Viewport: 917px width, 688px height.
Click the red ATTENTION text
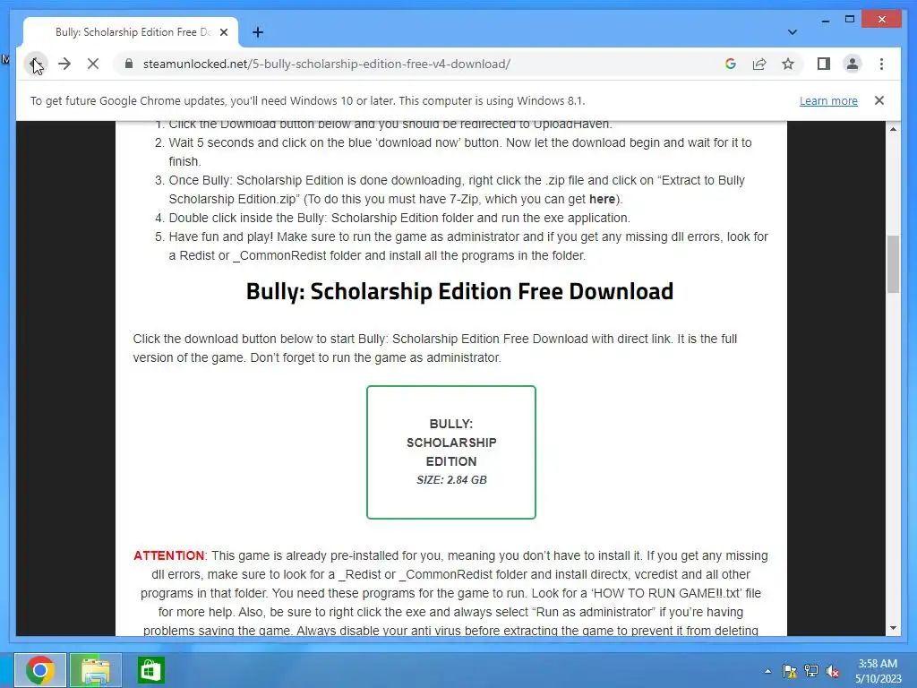168,555
